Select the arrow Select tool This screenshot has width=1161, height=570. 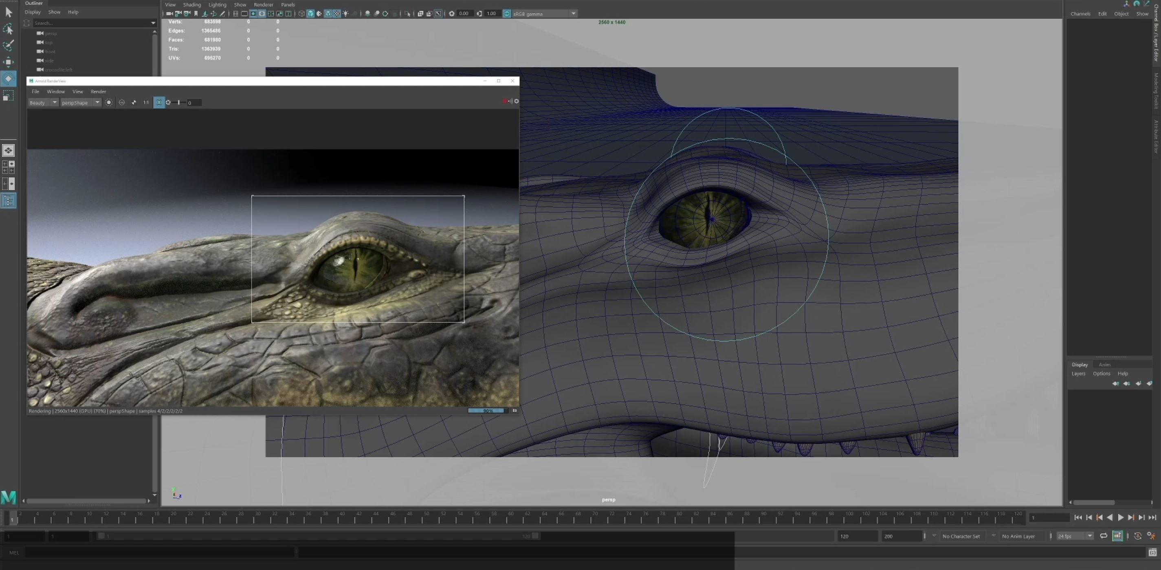[8, 12]
